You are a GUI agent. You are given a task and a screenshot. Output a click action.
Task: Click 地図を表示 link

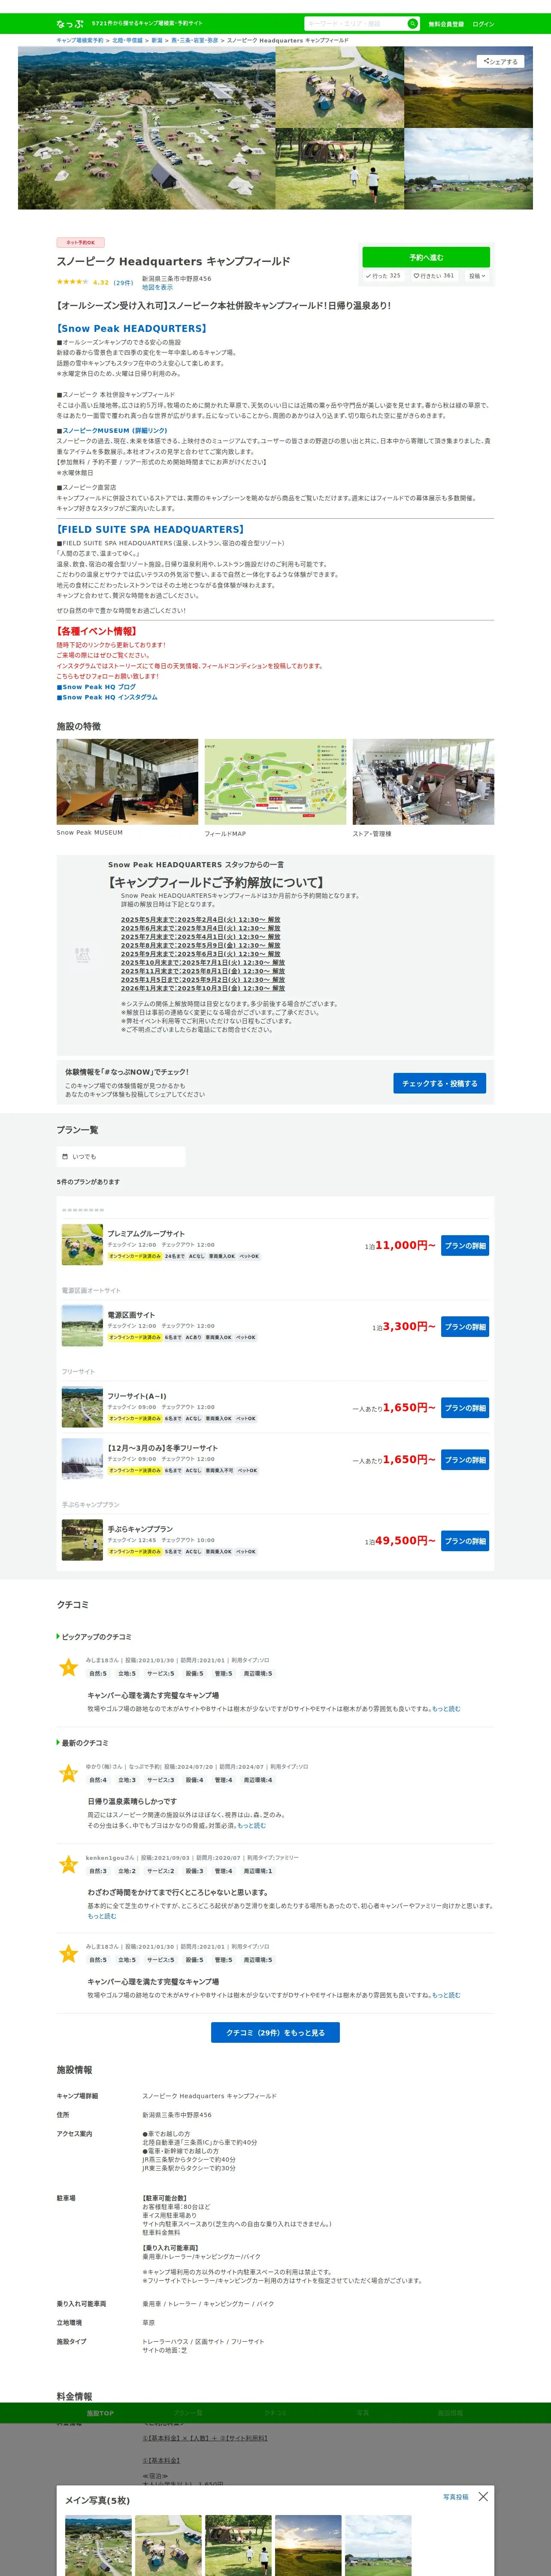click(157, 287)
